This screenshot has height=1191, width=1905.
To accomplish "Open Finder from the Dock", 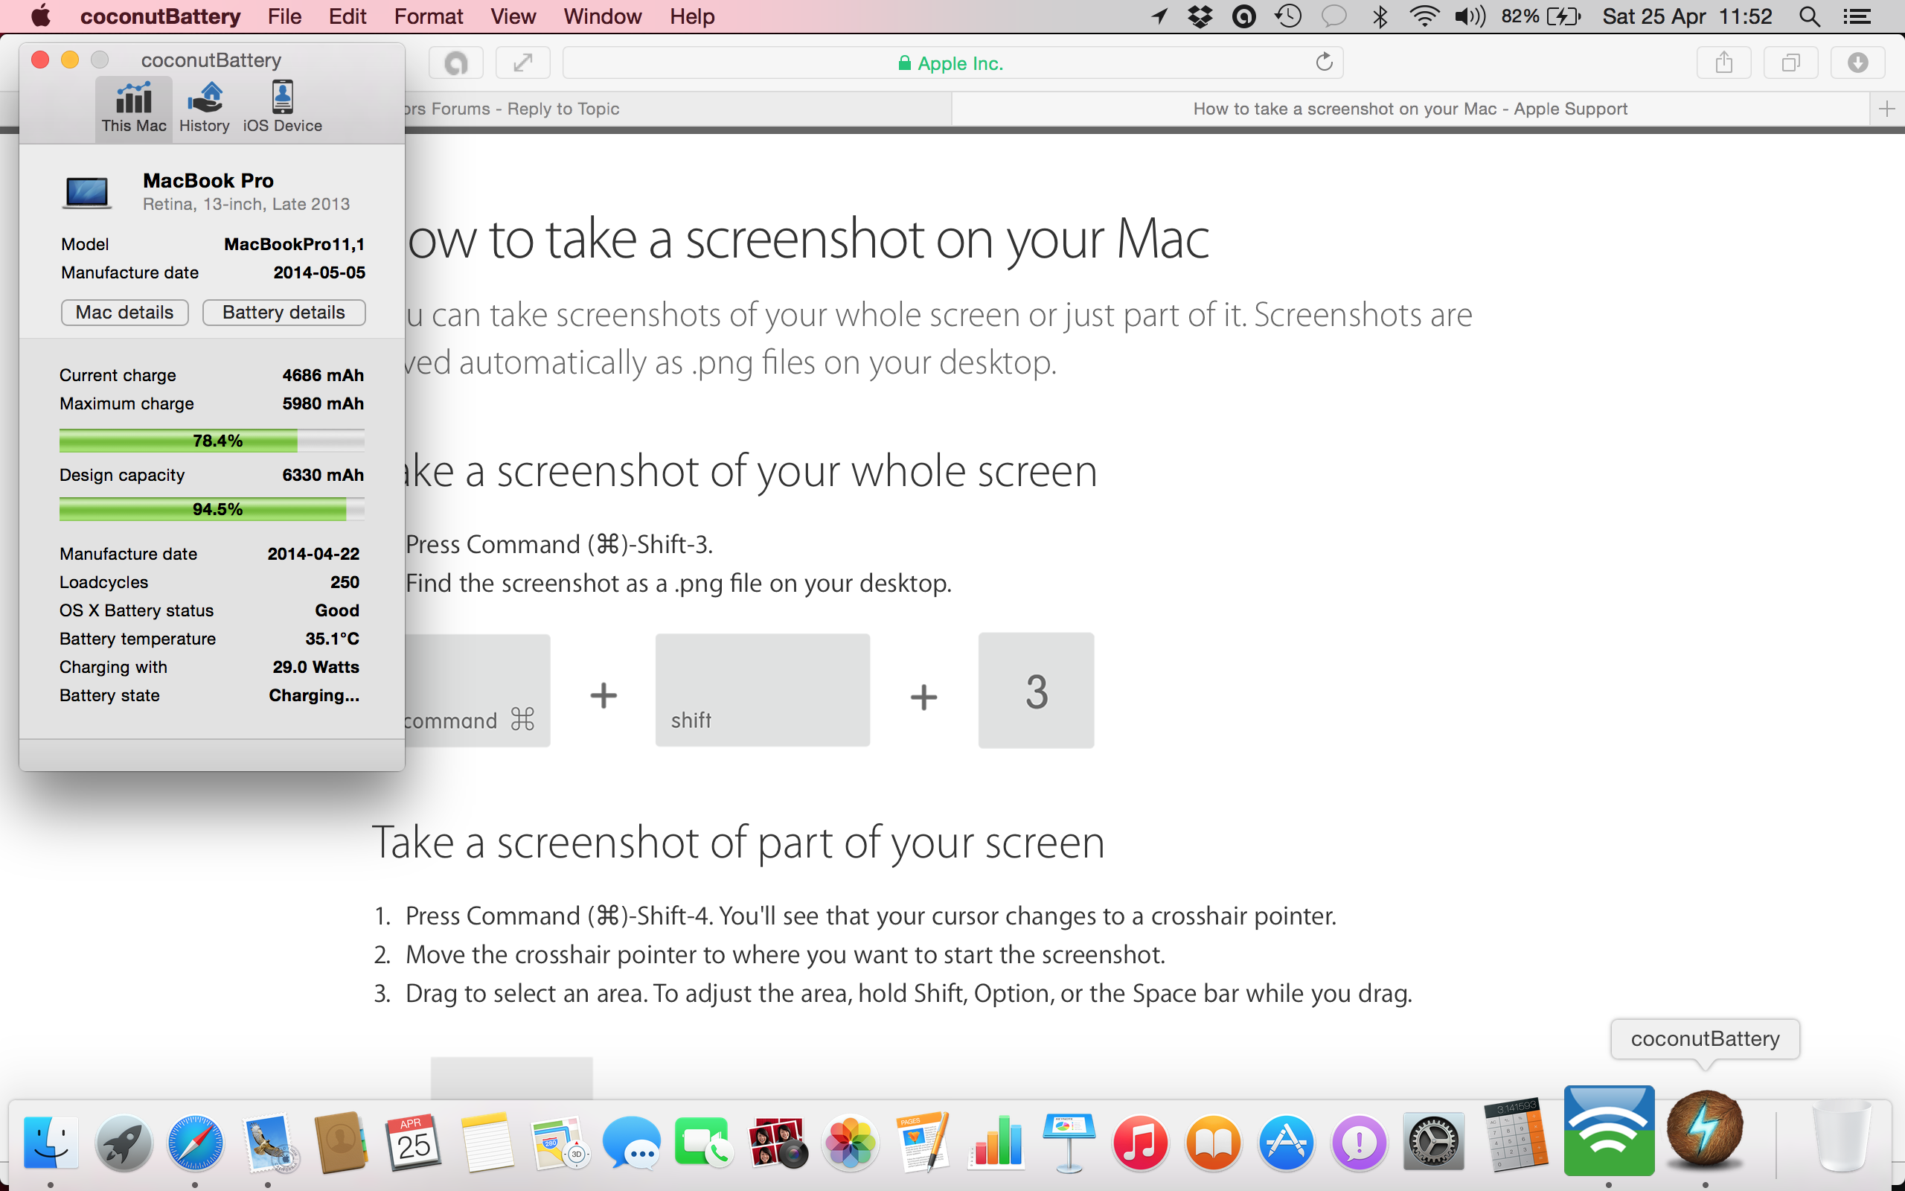I will 51,1140.
